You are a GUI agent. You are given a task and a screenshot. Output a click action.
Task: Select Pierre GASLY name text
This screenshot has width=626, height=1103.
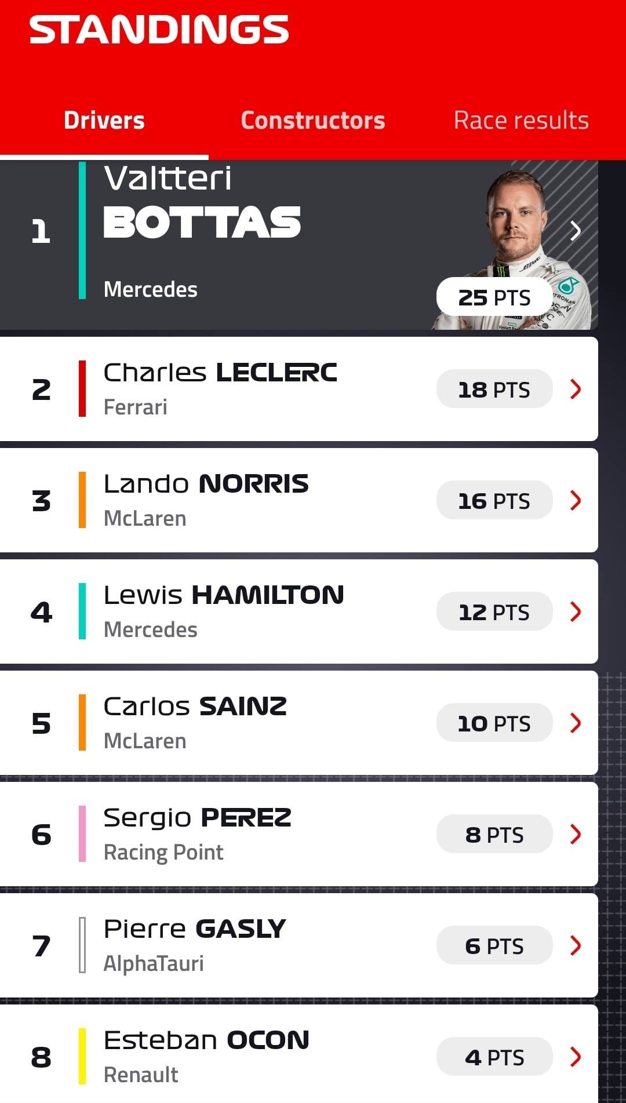pyautogui.click(x=195, y=929)
